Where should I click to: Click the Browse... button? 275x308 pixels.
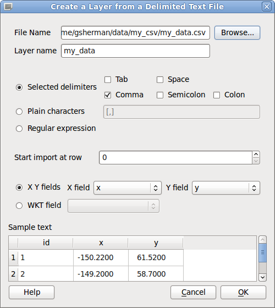237,33
